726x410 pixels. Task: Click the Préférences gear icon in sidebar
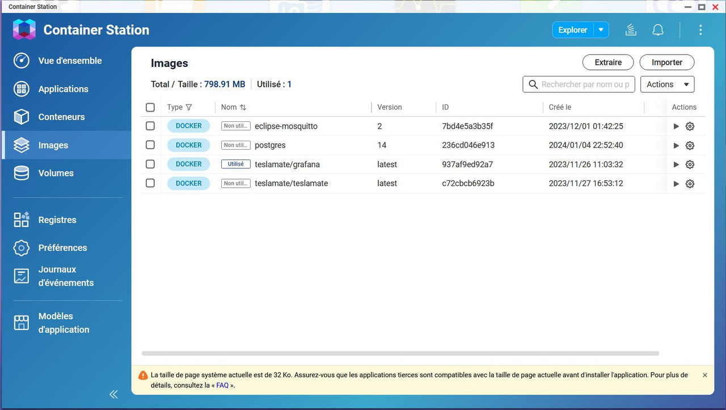[x=22, y=248]
